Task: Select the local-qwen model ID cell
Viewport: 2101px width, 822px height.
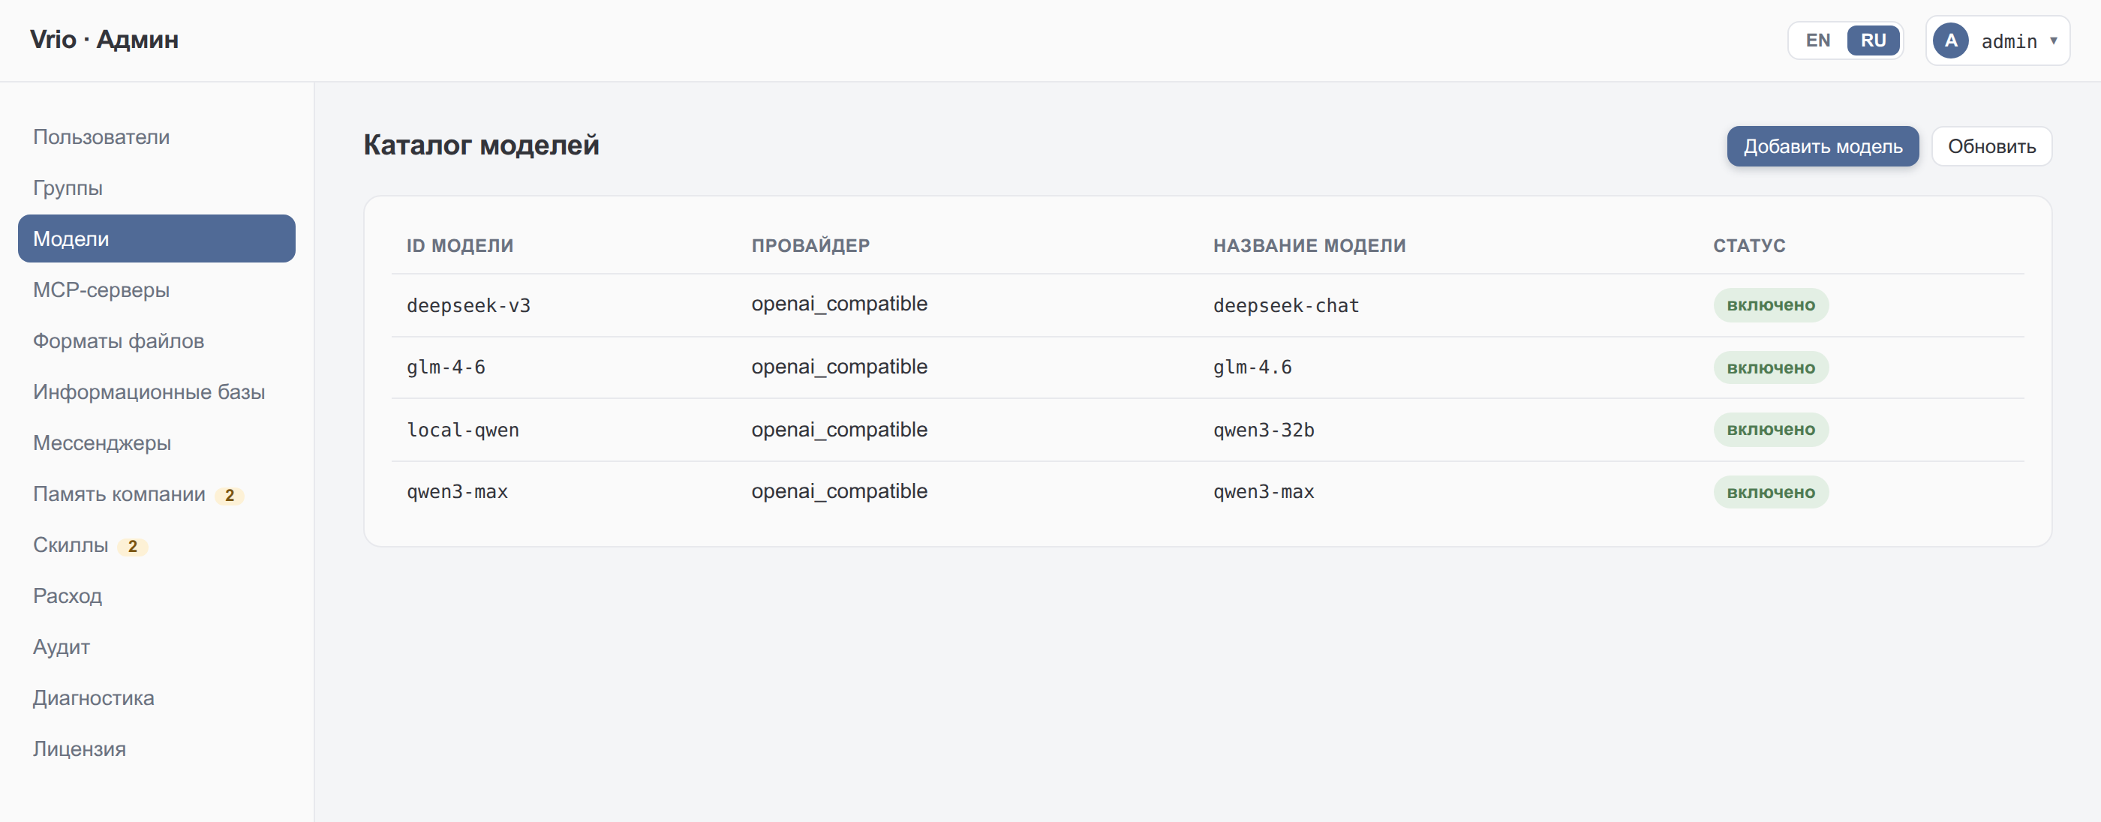Action: click(x=462, y=430)
